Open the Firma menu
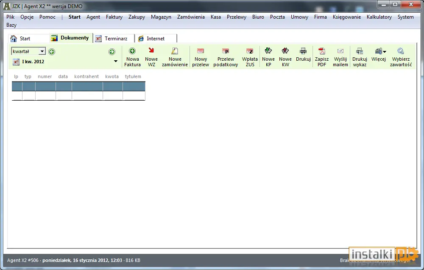Image resolution: width=424 pixels, height=270 pixels. point(320,17)
